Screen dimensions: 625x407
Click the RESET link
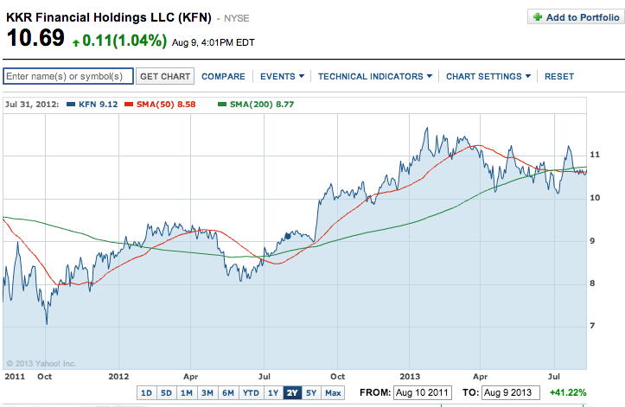click(559, 76)
